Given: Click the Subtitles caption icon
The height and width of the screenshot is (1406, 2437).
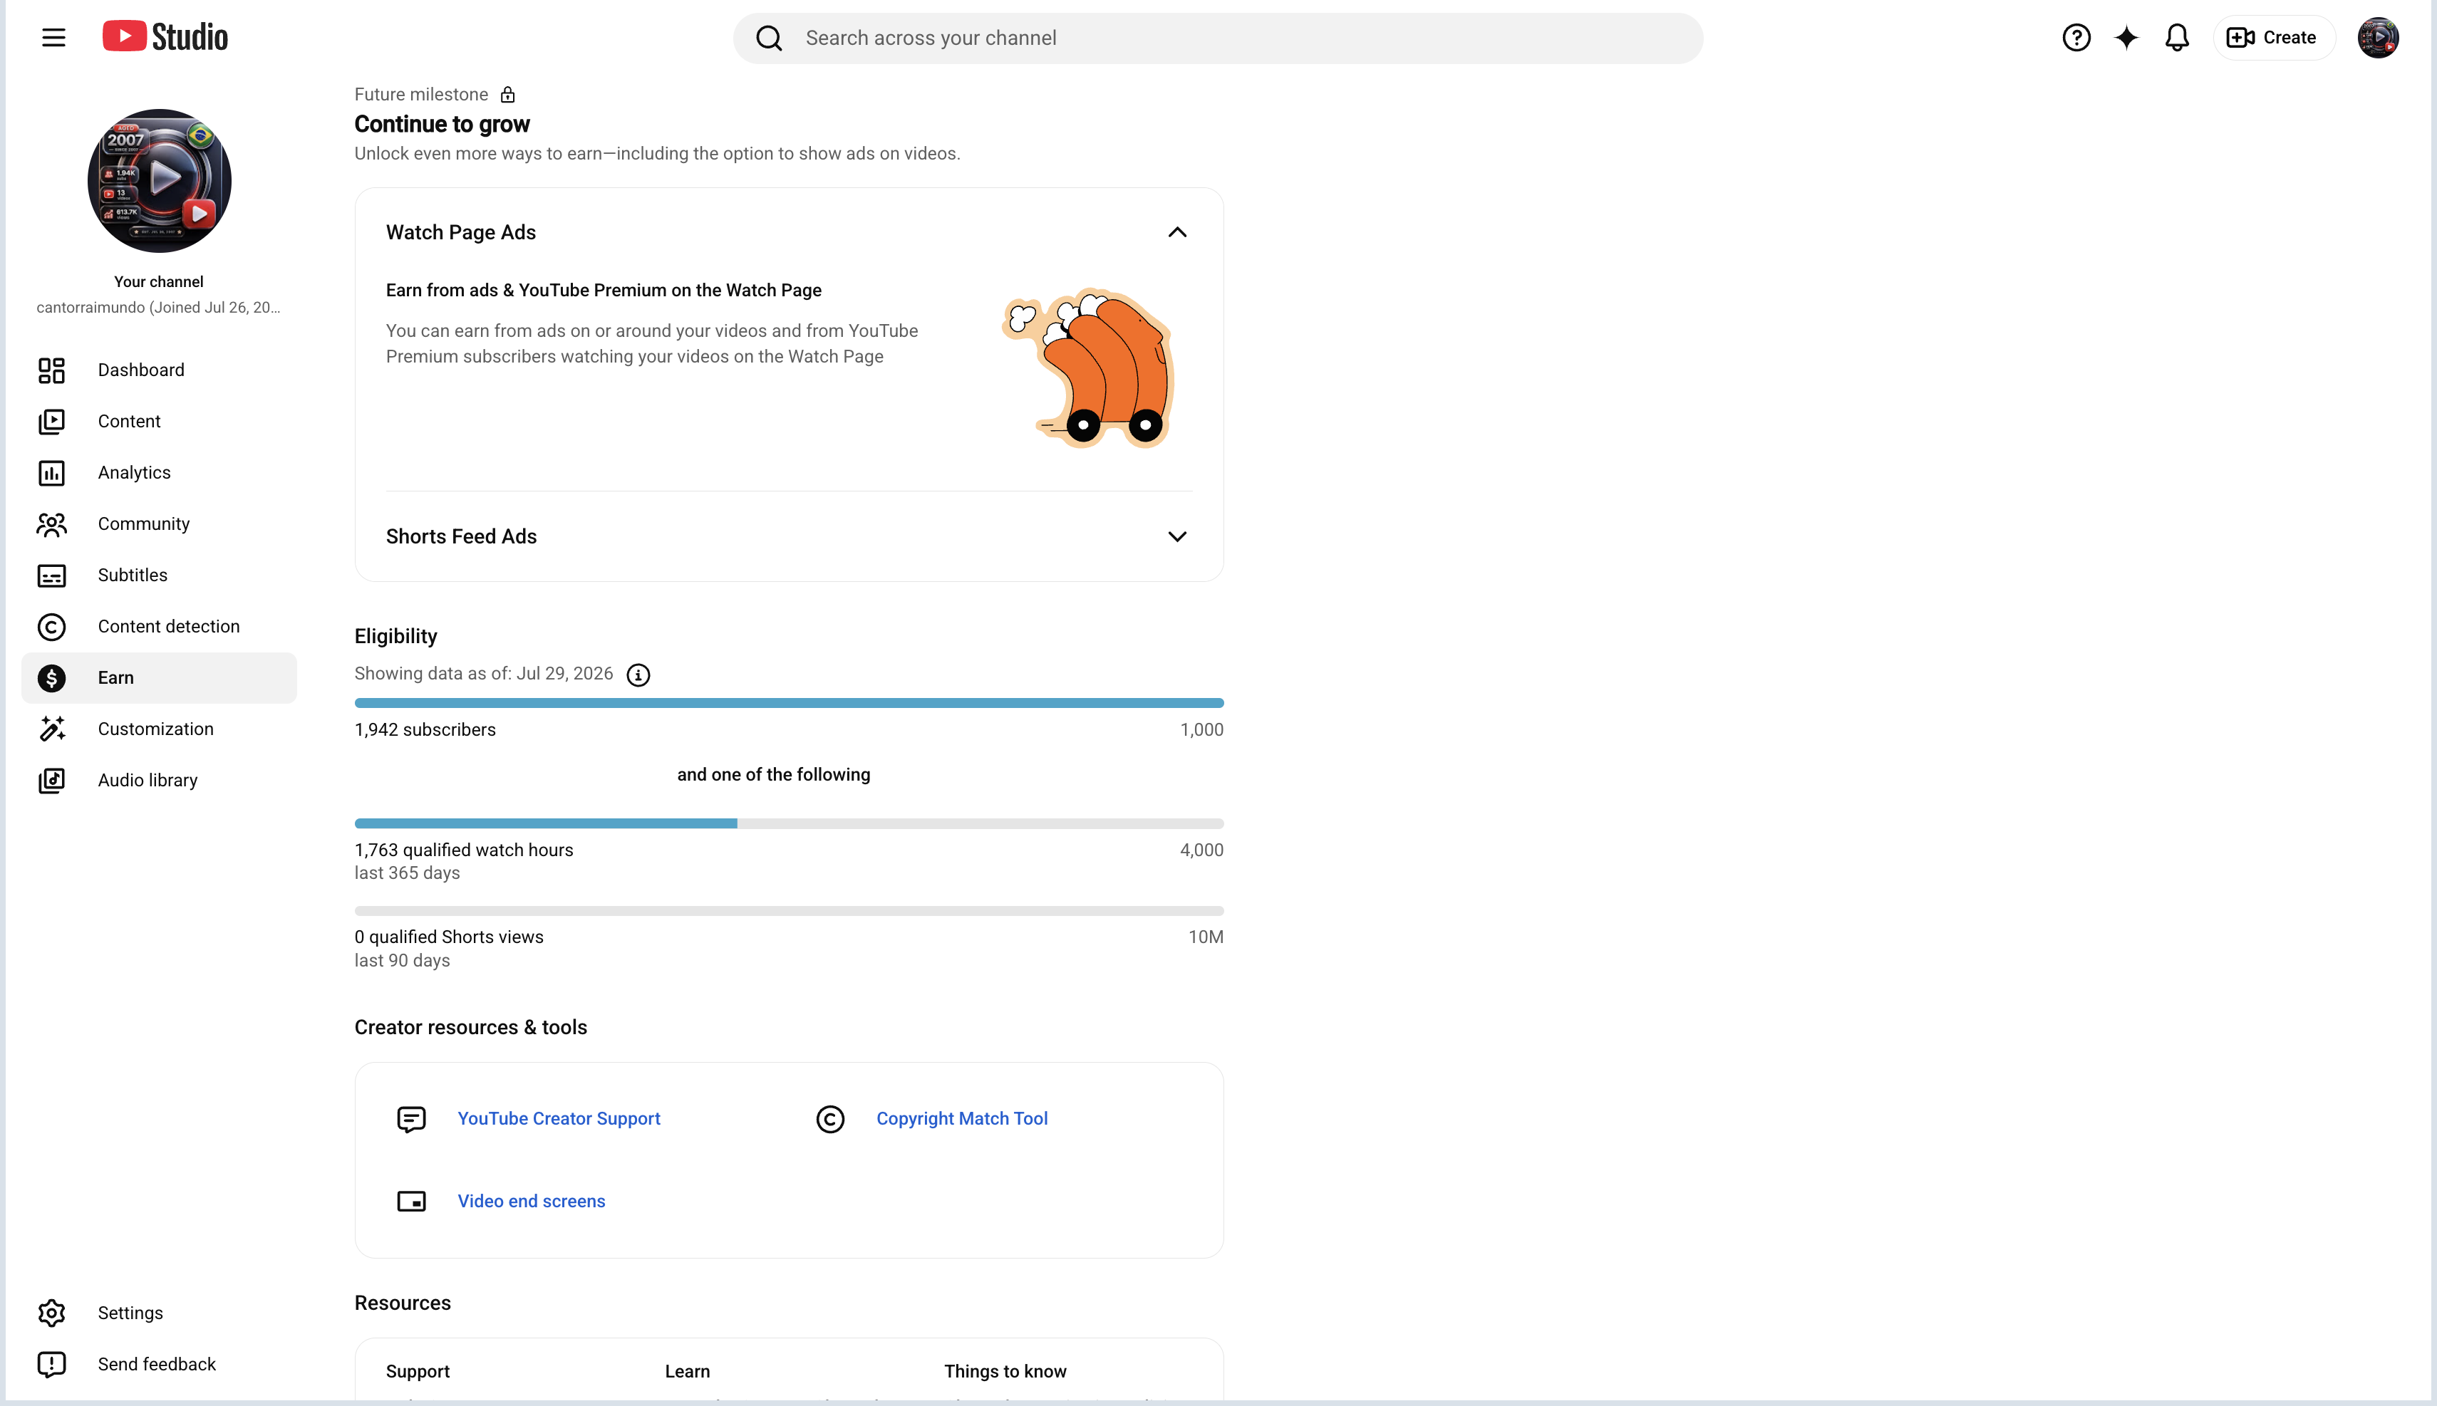Looking at the screenshot, I should tap(51, 576).
